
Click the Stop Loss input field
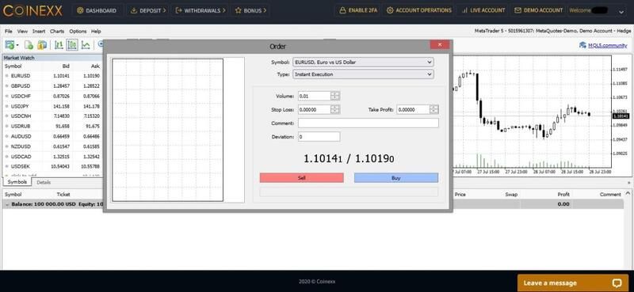[x=315, y=109]
